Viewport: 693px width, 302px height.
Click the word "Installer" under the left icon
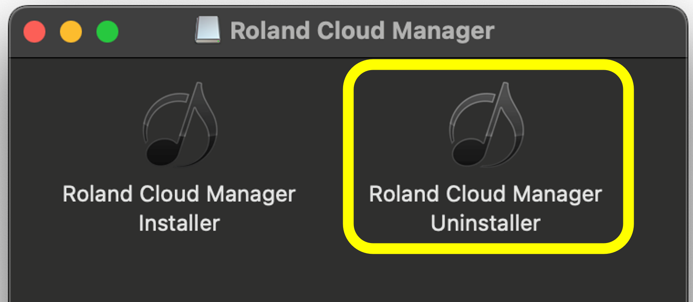pos(179,223)
